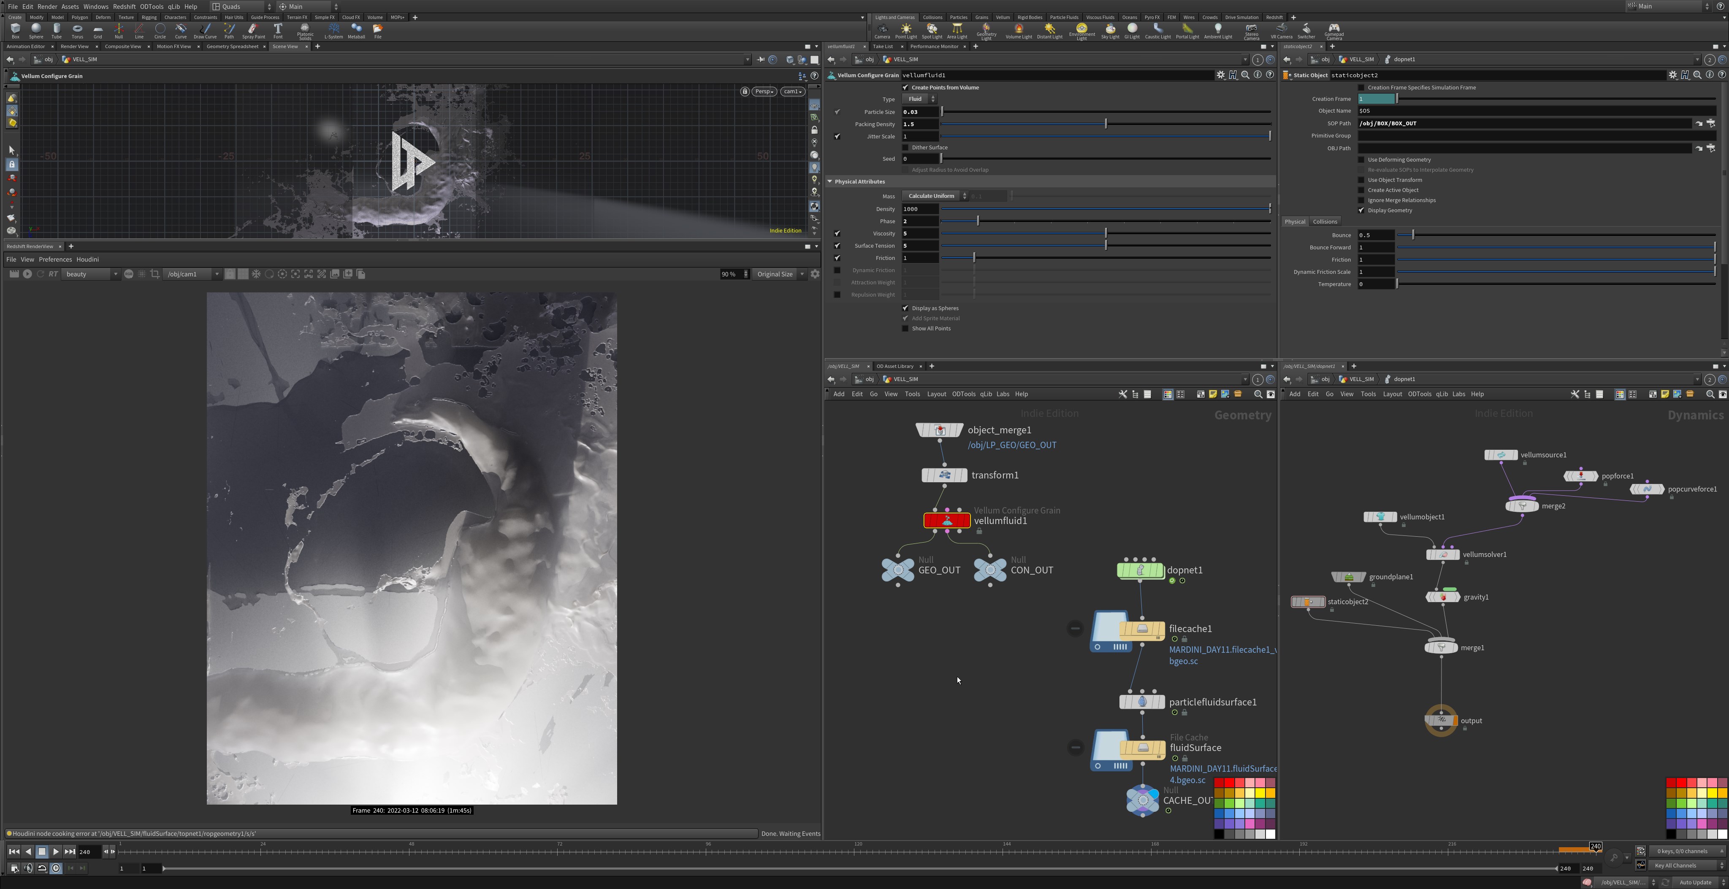The height and width of the screenshot is (889, 1729).
Task: Select the Metaball shelf tool
Action: 356,31
